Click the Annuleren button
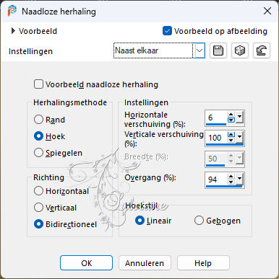The image size is (279, 279). pos(145,263)
